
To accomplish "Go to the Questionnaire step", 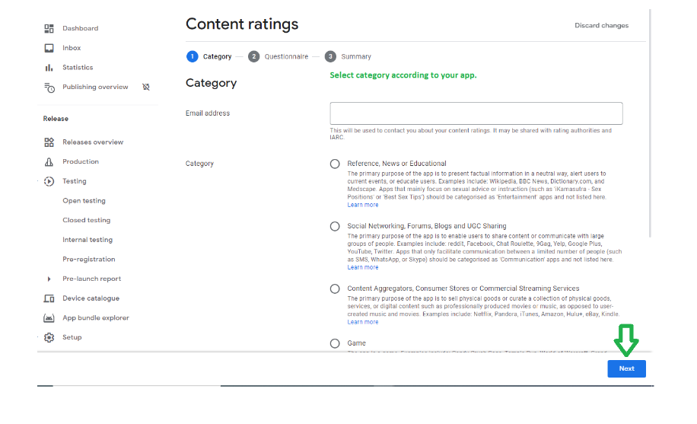I will point(285,56).
